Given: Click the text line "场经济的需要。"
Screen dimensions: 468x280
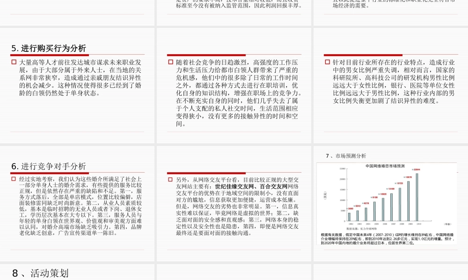Looking at the screenshot, I should tap(351, 6).
